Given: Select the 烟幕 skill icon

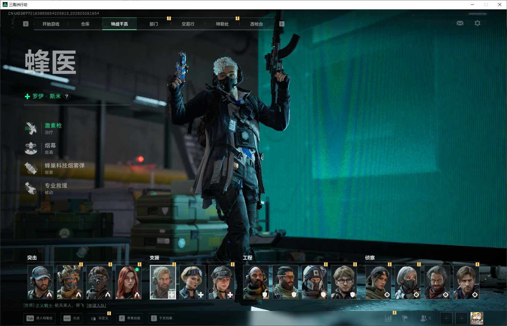Looking at the screenshot, I should (x=31, y=148).
